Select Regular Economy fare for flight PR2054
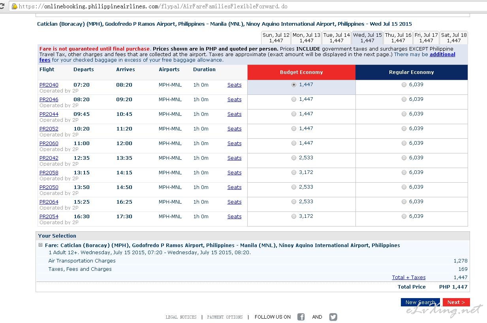Screen dimensions: 487x323 point(404,216)
